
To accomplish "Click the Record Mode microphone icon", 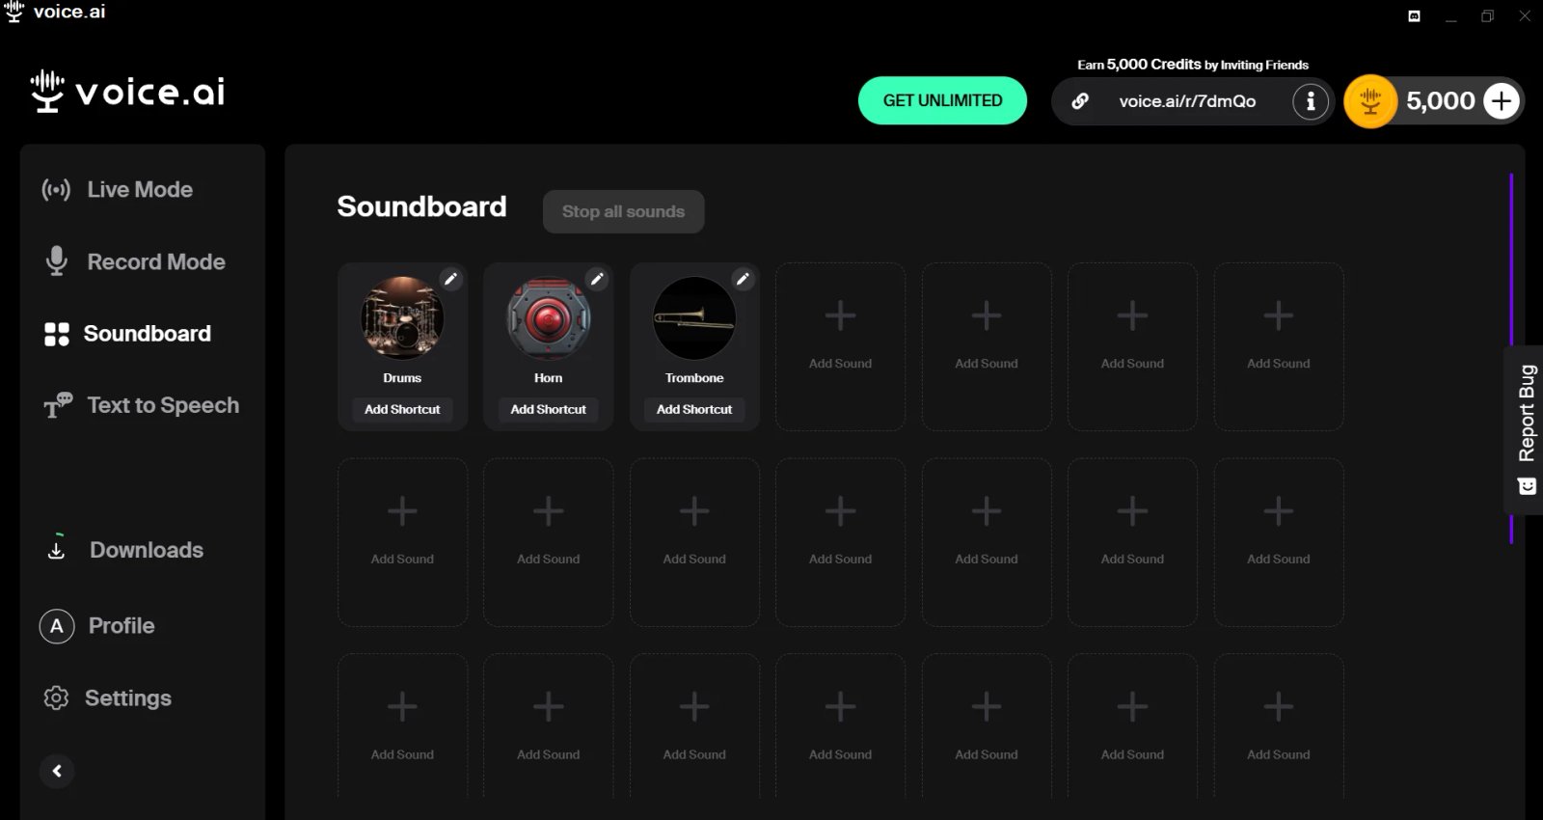I will tap(57, 260).
